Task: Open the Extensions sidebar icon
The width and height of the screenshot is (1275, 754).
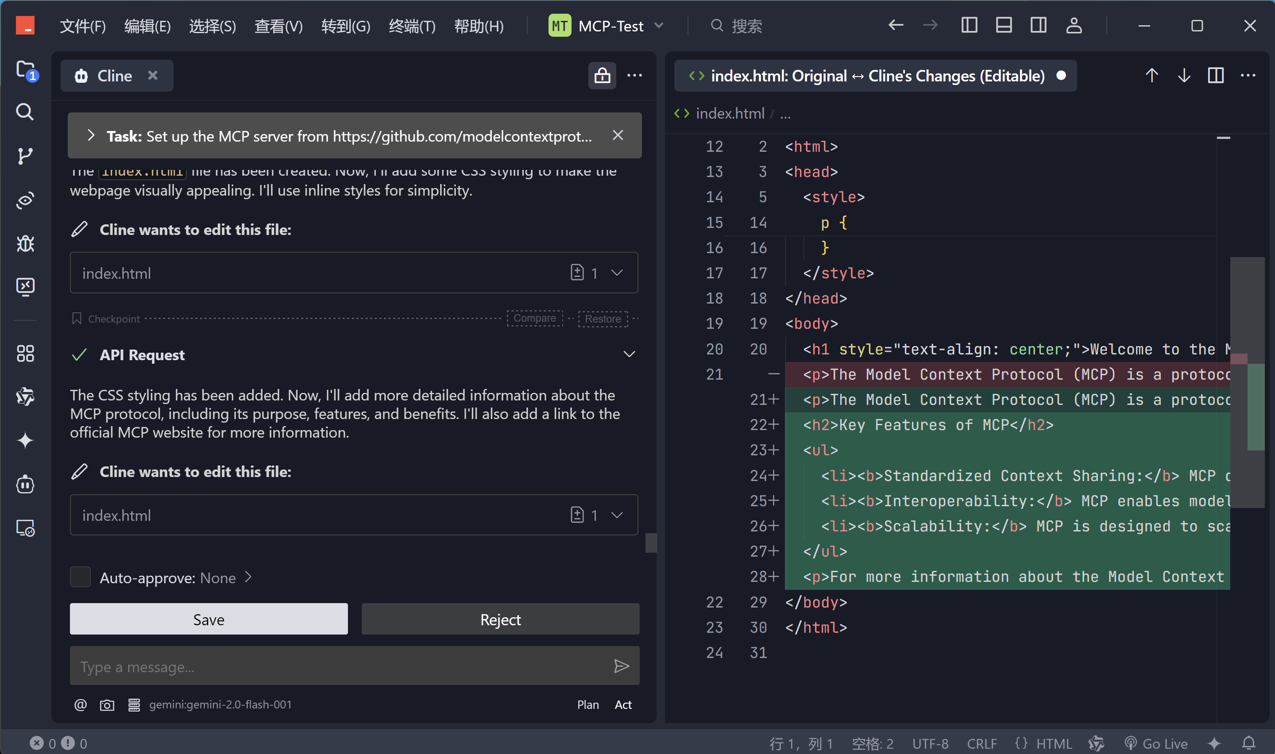Action: [x=25, y=353]
